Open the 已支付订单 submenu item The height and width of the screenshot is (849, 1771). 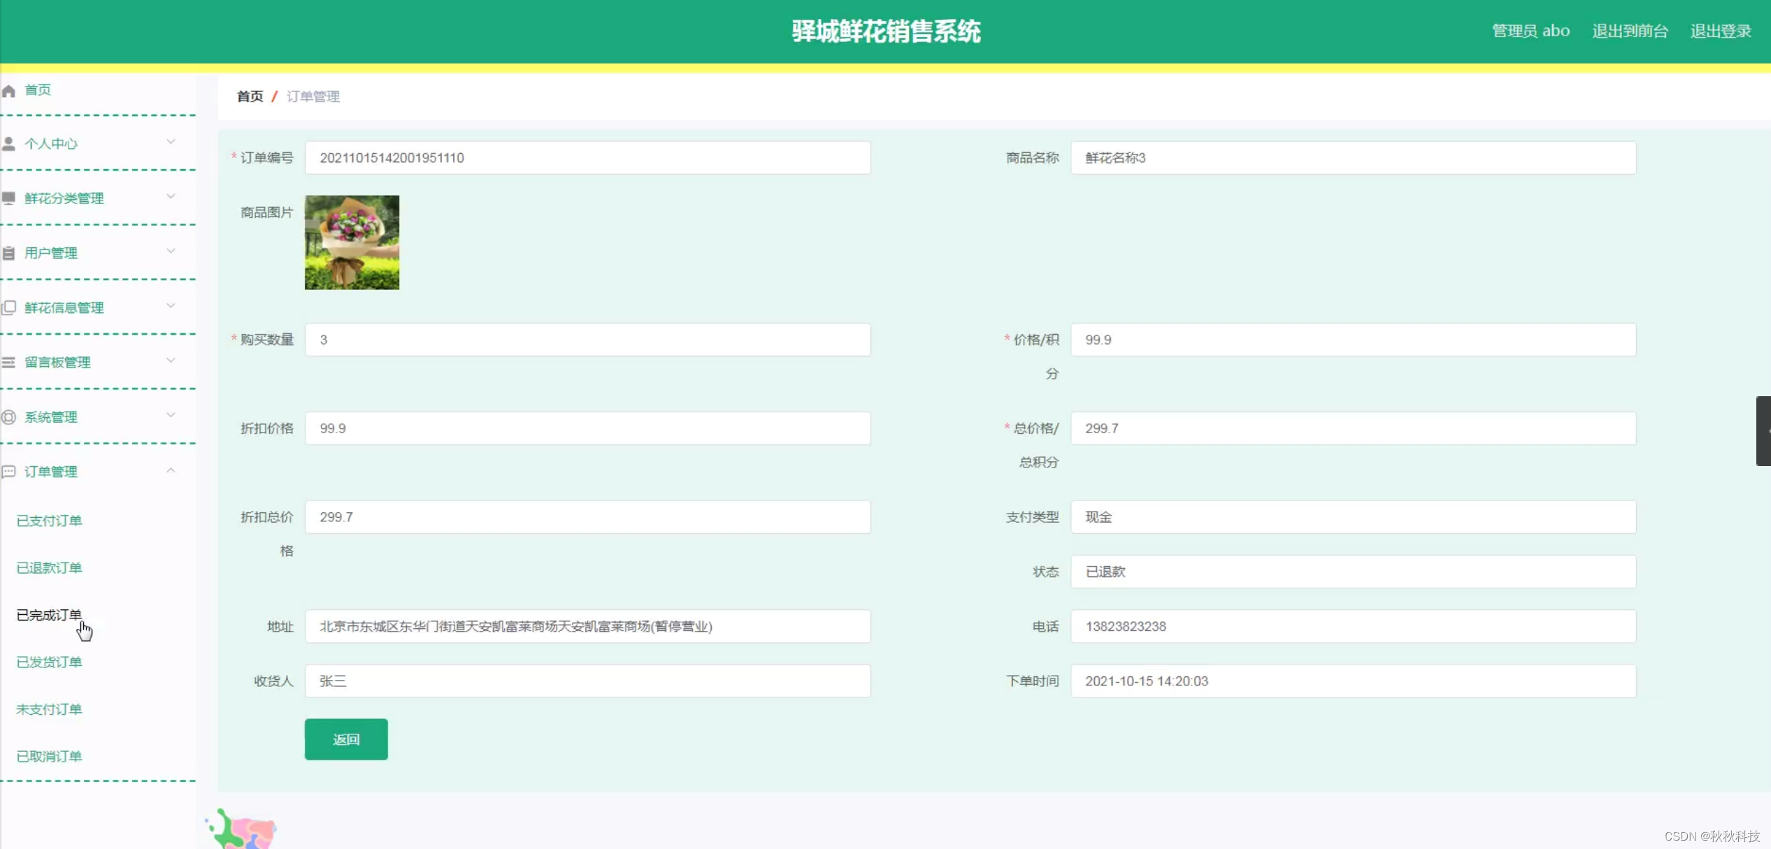pyautogui.click(x=49, y=521)
